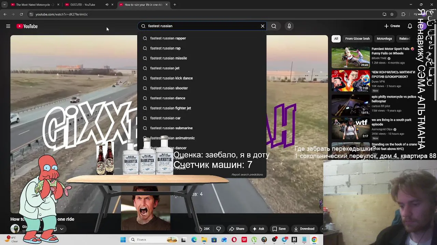Open File Explorer from taskbar
Viewport: 437px width, 245px height.
click(x=204, y=240)
